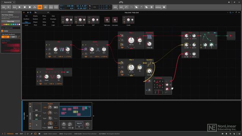Image resolution: width=242 pixels, height=136 pixels.
Task: Select the Filter module category
Action: pos(26,22)
